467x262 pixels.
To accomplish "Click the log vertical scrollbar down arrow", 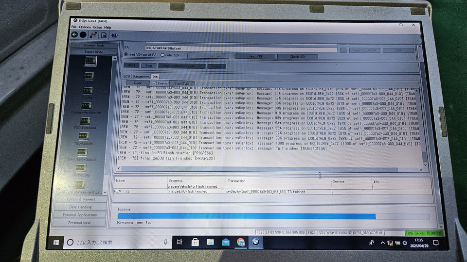I will 425,165.
